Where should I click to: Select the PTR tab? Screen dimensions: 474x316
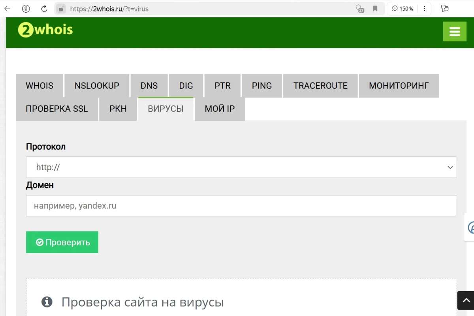pyautogui.click(x=222, y=86)
